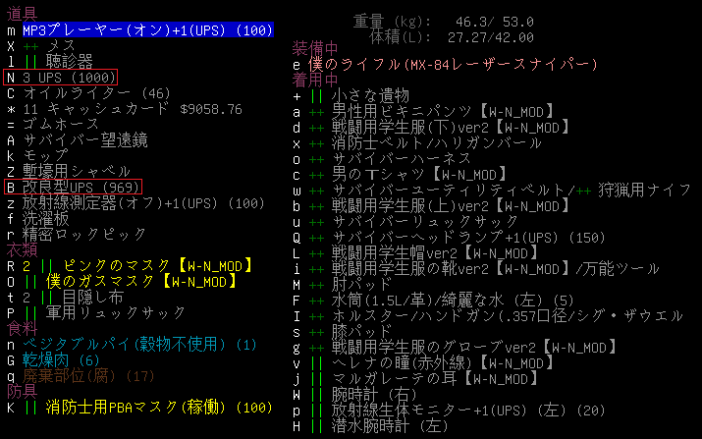Select the 着用中 section heading
The width and height of the screenshot is (702, 439).
coord(314,79)
